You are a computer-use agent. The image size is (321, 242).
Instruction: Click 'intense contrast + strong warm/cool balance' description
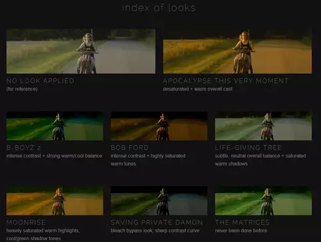pos(54,156)
